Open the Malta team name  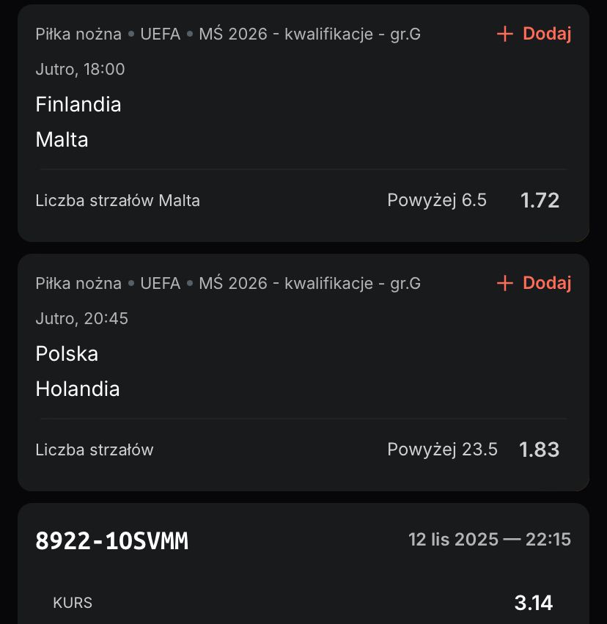62,139
